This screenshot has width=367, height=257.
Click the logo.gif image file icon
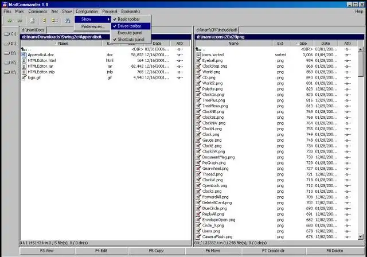[24, 77]
